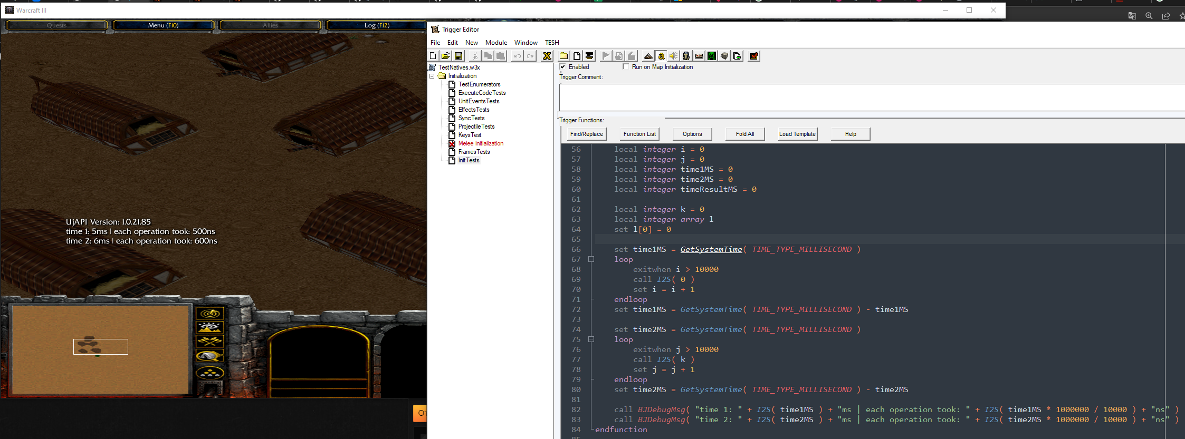
Task: Select the ProjectileTests trigger
Action: pyautogui.click(x=476, y=126)
